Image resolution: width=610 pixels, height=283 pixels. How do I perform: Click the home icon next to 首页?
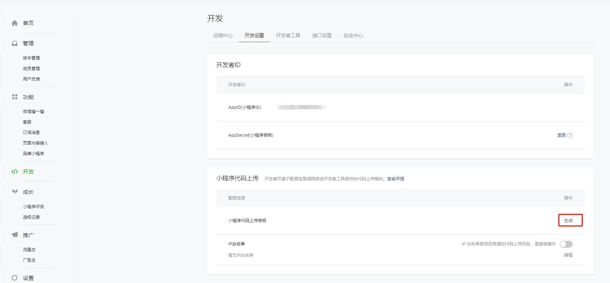pyautogui.click(x=15, y=23)
